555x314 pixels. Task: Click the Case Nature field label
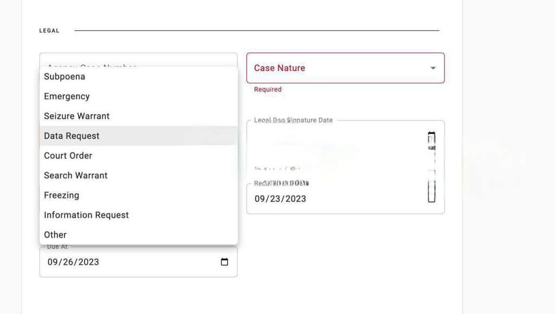point(279,68)
